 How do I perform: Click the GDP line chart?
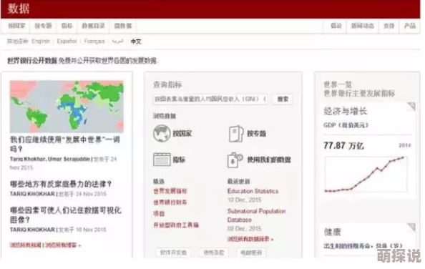pos(366,175)
